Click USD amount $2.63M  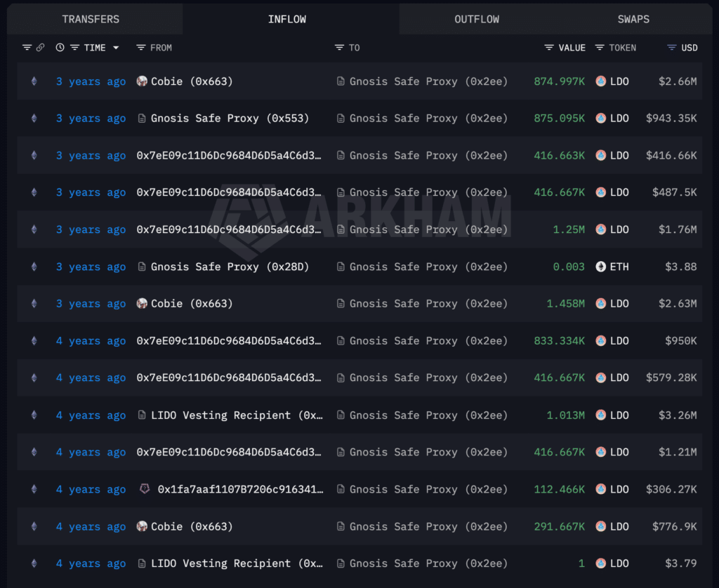click(x=678, y=303)
